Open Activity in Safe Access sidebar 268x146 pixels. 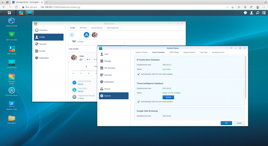(x=49, y=51)
